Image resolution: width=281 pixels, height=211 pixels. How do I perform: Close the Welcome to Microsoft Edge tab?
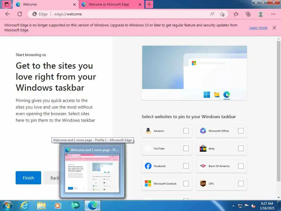point(140,4)
